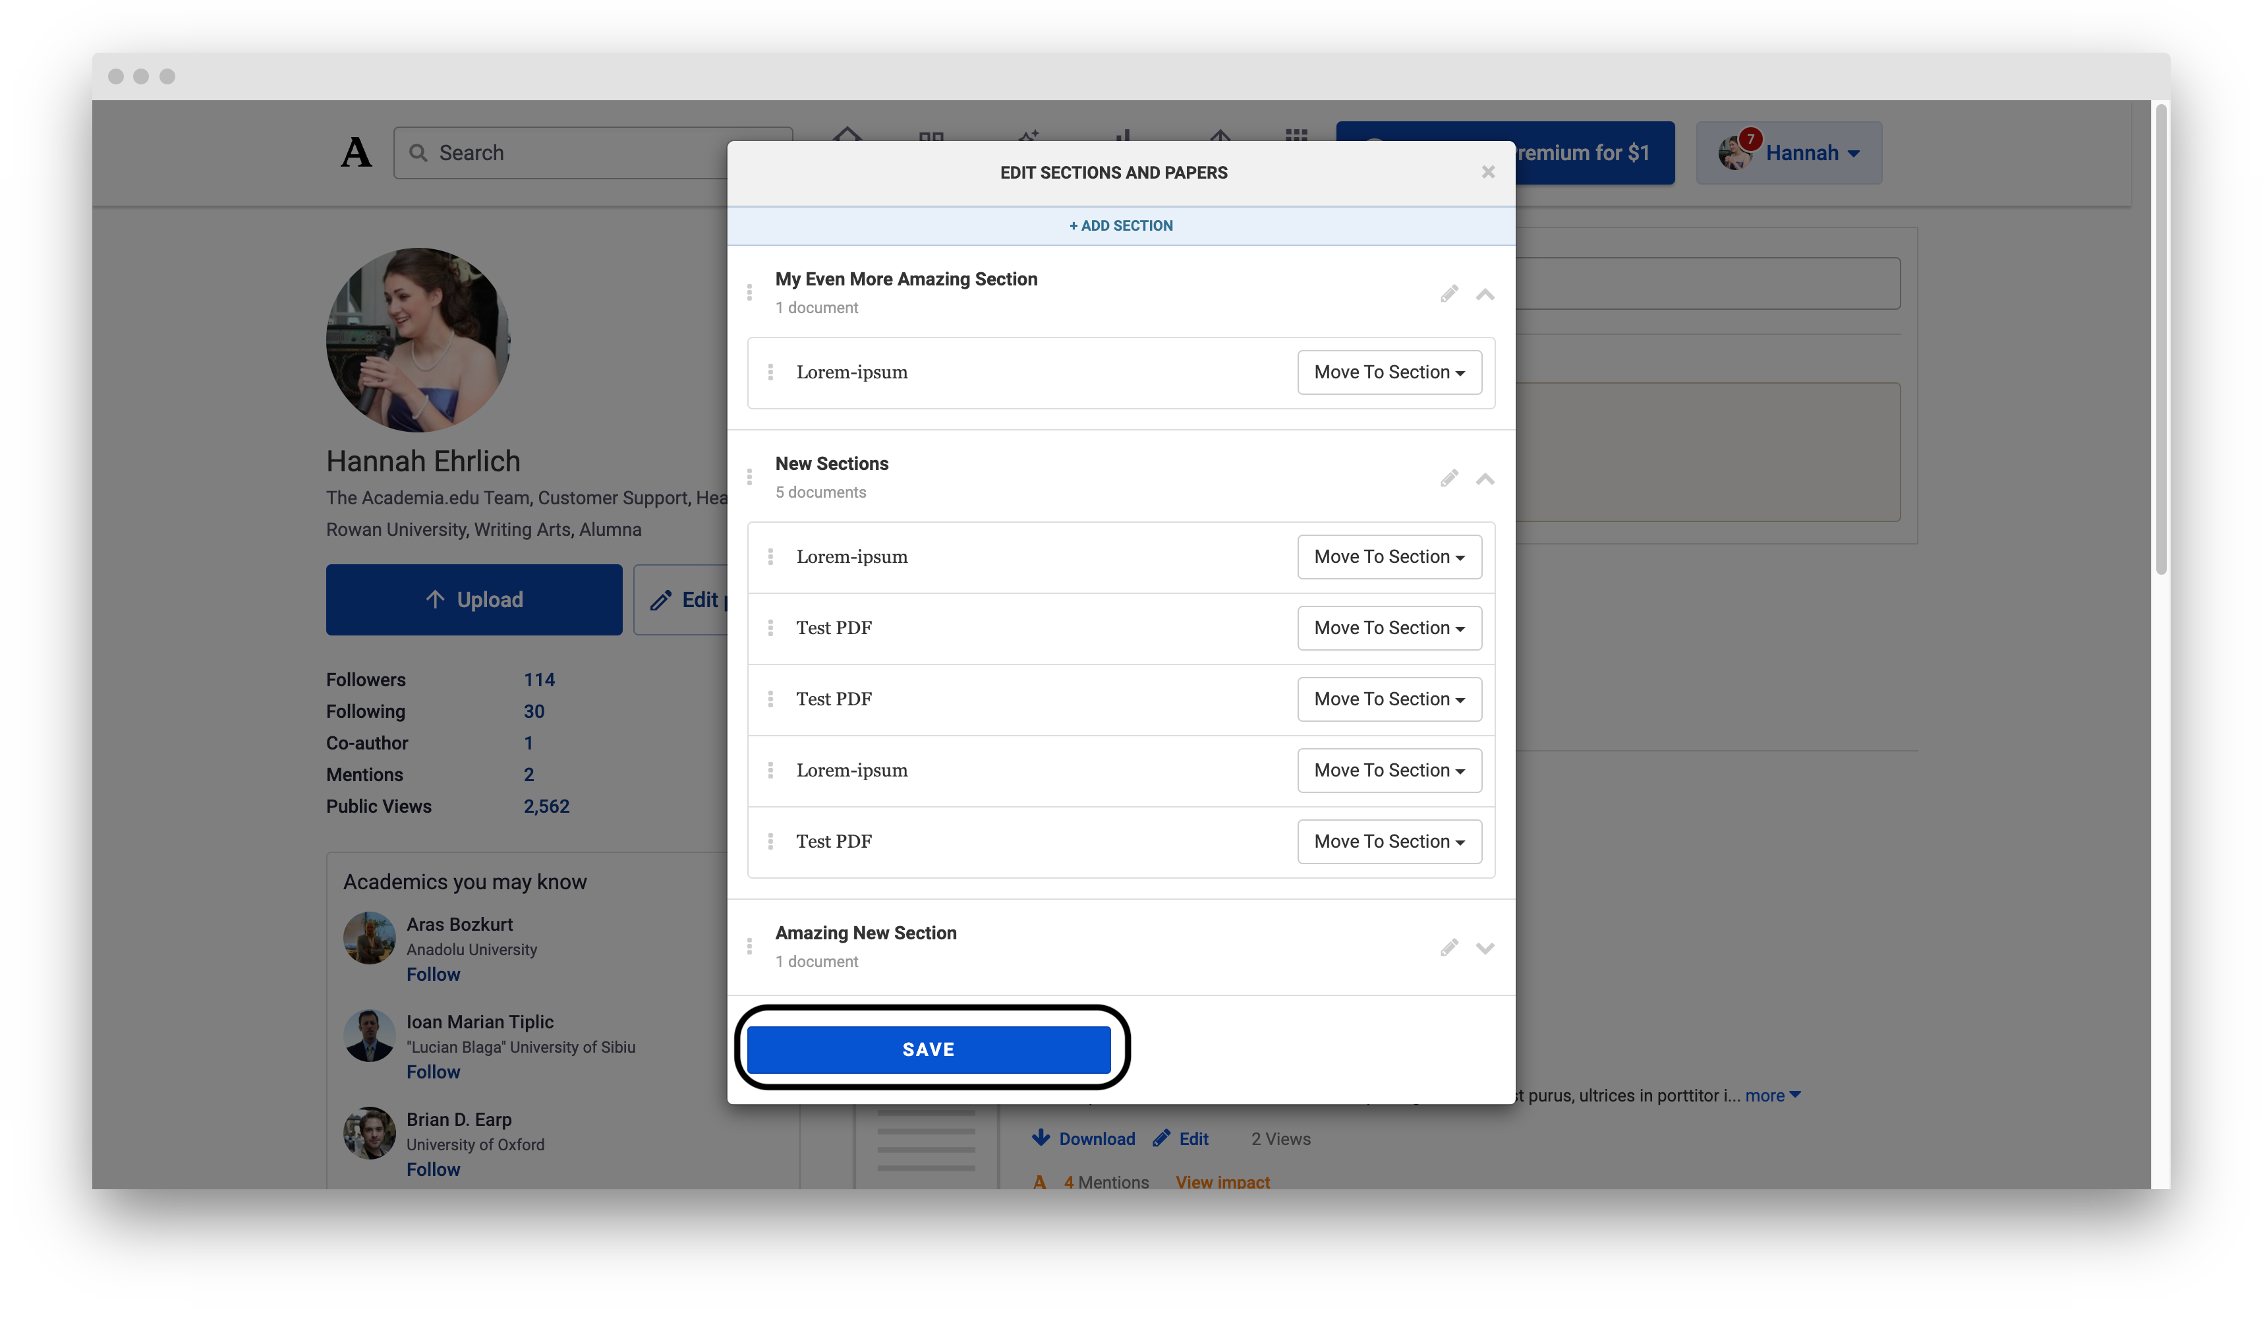Image resolution: width=2263 pixels, height=1321 pixels.
Task: View the 114 Followers
Action: (539, 680)
